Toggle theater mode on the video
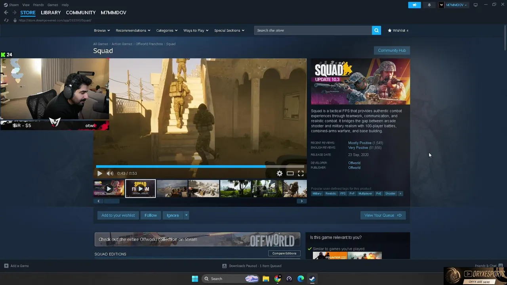Viewport: 507px width, 285px height. pyautogui.click(x=290, y=173)
